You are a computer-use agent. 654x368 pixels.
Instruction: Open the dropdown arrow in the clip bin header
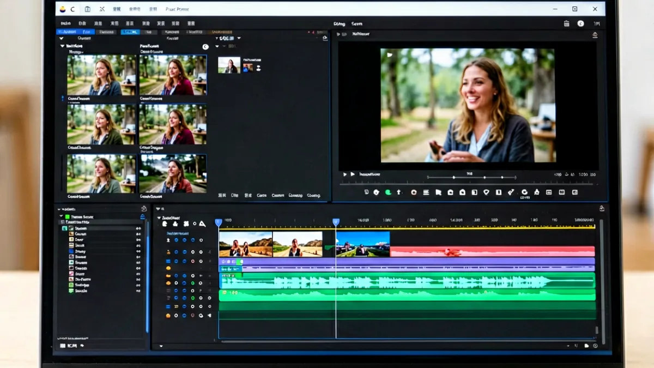point(239,38)
